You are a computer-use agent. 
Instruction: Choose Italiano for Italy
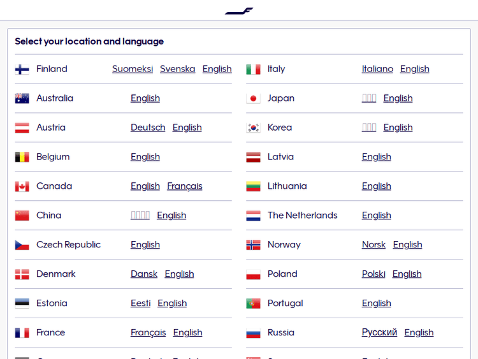pos(377,69)
